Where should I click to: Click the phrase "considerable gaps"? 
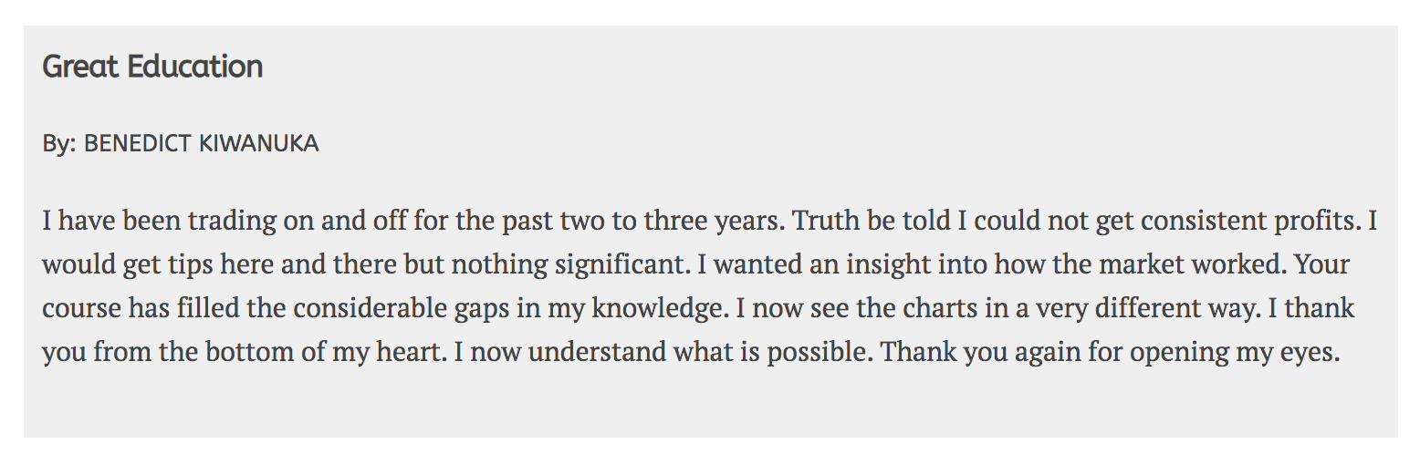tap(373, 309)
